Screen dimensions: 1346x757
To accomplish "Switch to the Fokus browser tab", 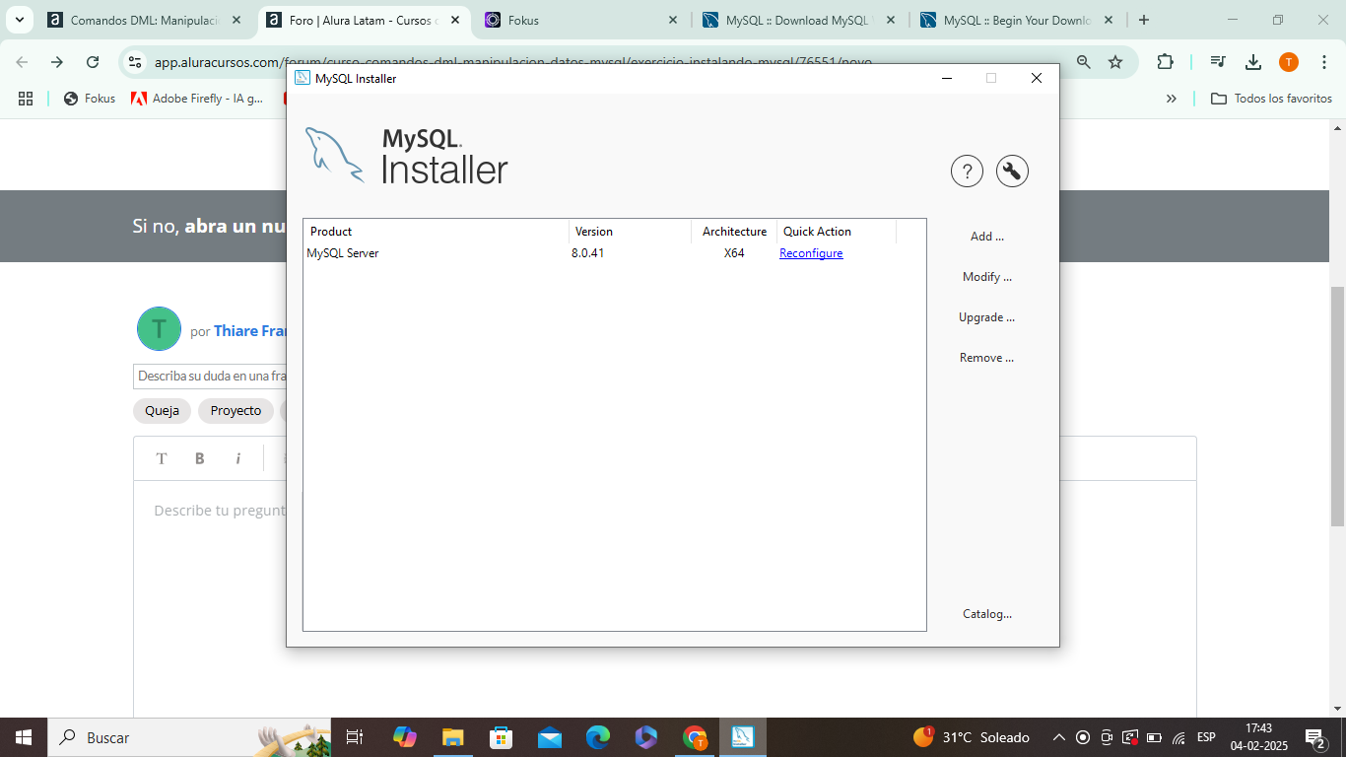I will [581, 20].
